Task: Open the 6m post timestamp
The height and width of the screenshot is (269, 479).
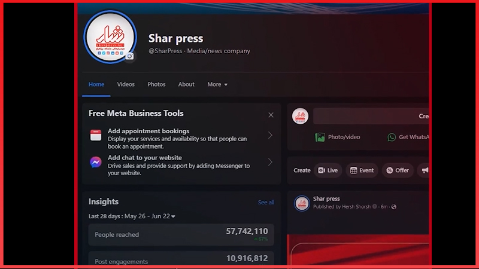Action: [384, 207]
